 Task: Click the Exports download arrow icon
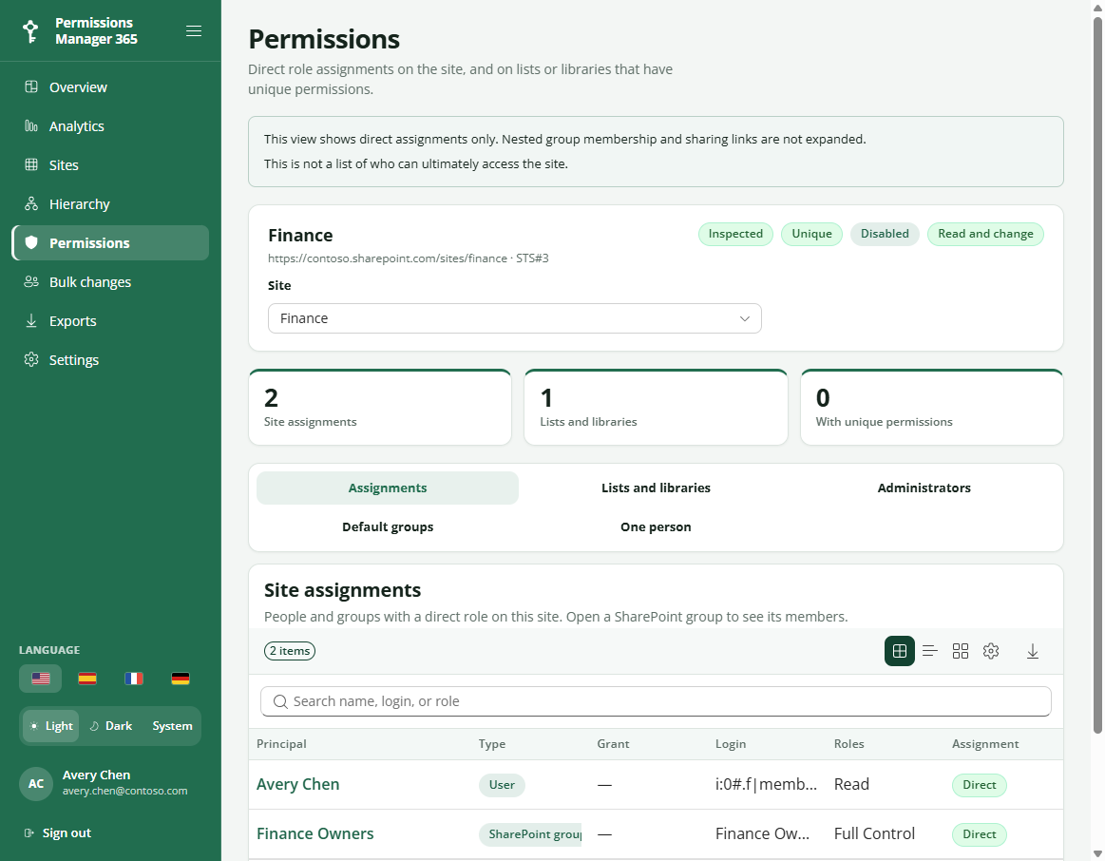(x=31, y=320)
